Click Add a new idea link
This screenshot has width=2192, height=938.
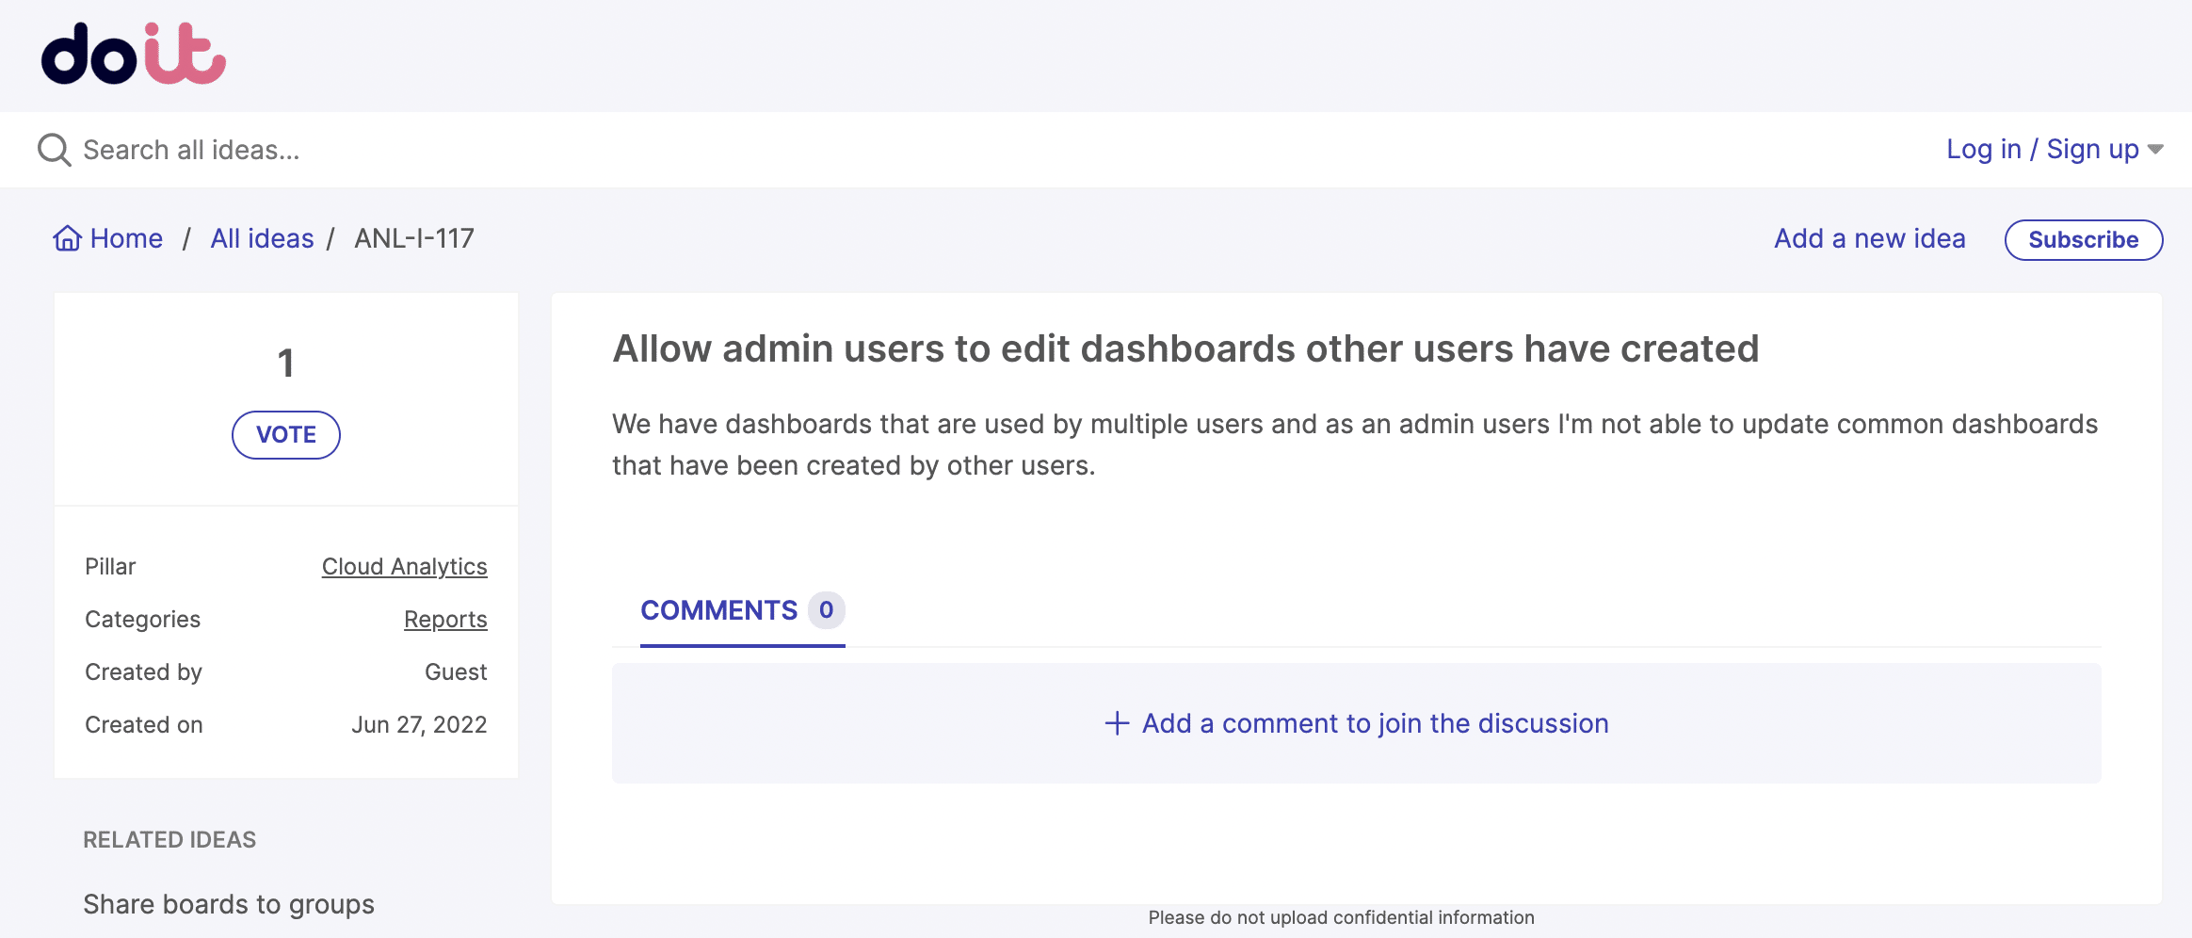[1869, 239]
